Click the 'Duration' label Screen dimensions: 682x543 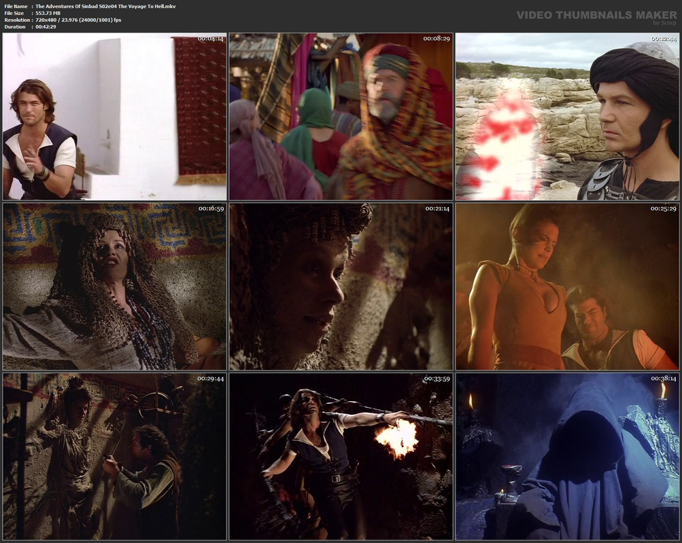pos(15,26)
